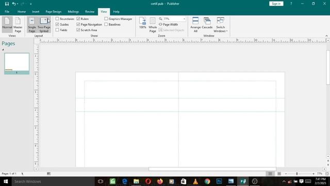330x186 pixels.
Task: Click the zoom out minus button
Action: point(286,174)
